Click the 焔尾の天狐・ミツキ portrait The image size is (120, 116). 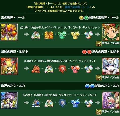[x=9, y=66]
